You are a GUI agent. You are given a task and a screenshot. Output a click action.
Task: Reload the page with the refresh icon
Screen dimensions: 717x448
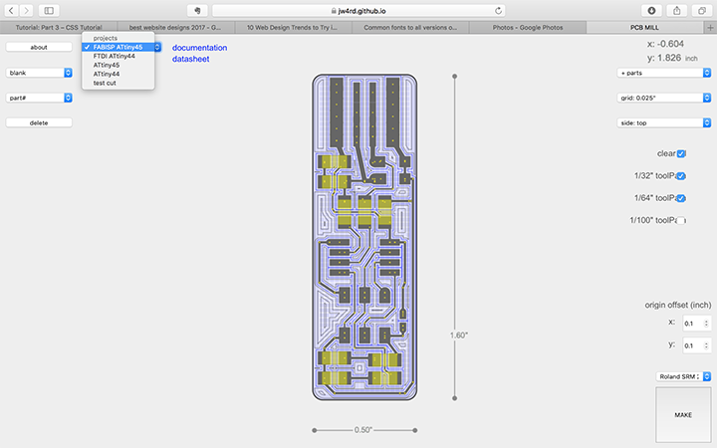tap(499, 11)
